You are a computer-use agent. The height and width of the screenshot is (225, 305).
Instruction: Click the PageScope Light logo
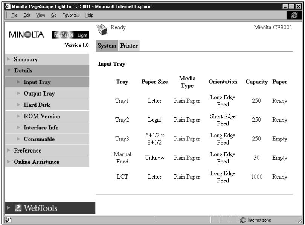click(70, 35)
